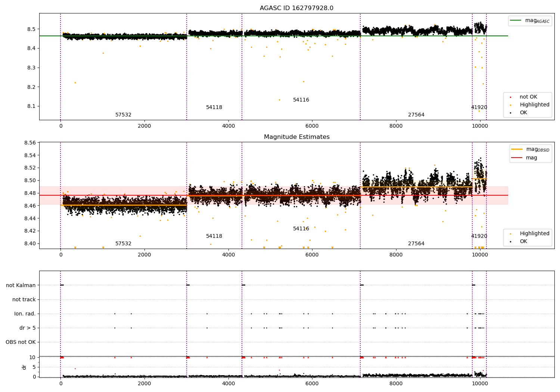Click obsid label 54118 in Magnitude Estimates plot

tap(214, 236)
